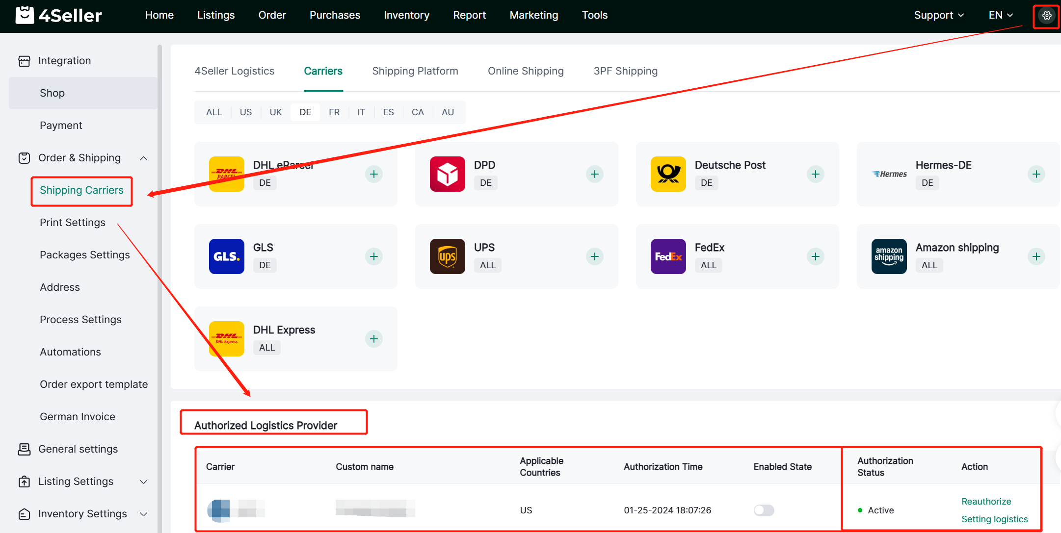Select the ALL country filter
Image resolution: width=1061 pixels, height=533 pixels.
click(214, 112)
